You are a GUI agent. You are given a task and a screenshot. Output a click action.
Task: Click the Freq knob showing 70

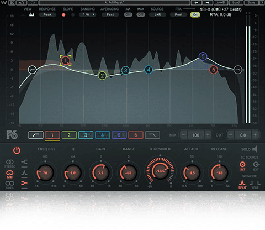[x=45, y=173]
